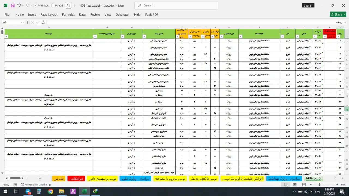Open filter dropdown for ردیف column

[x=338, y=36]
